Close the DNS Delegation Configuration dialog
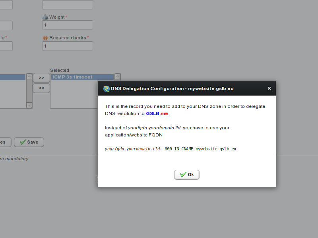Screen dimensions: 318x238 pos(269,88)
